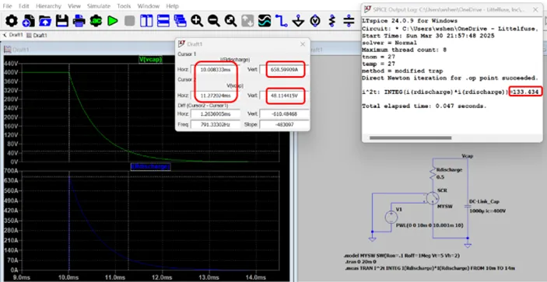
Task: Click the Zoom to Fit magnifier icon
Action: click(x=230, y=21)
